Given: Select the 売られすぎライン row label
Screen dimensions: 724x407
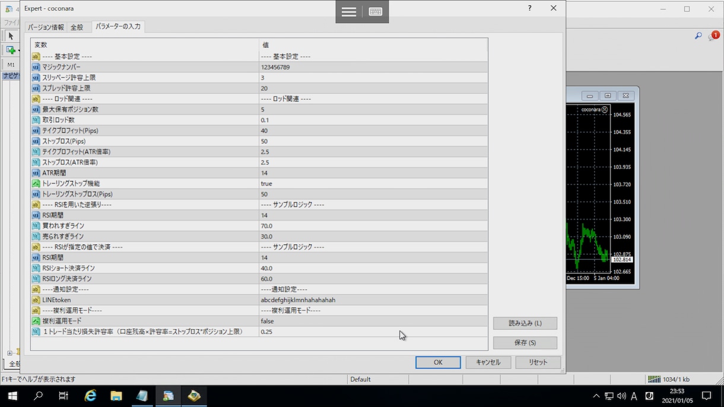Looking at the screenshot, I should point(63,236).
